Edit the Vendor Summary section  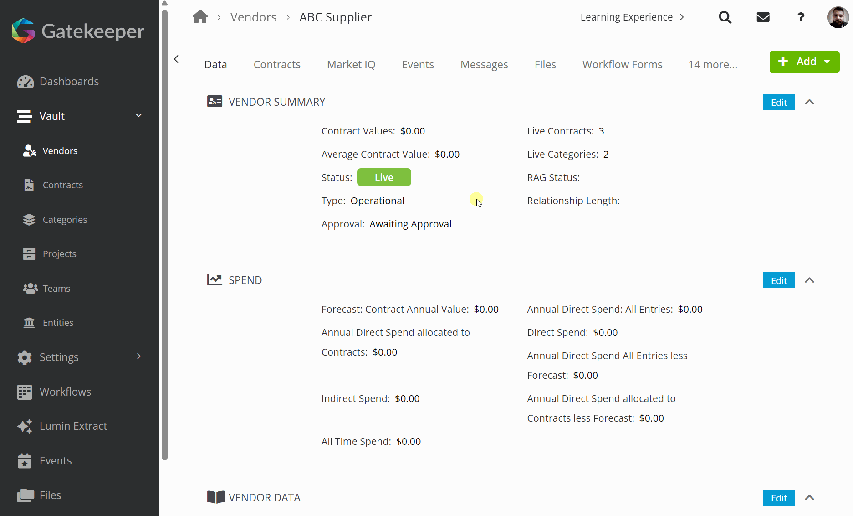pos(779,102)
